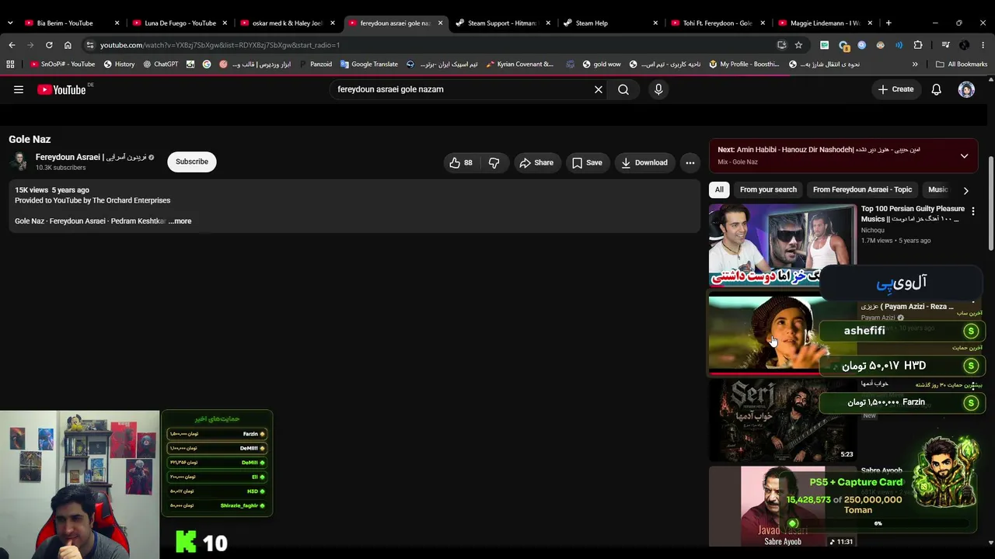Screen dimensions: 995x559
Task: Download the Gole Naz video
Action: click(x=644, y=162)
